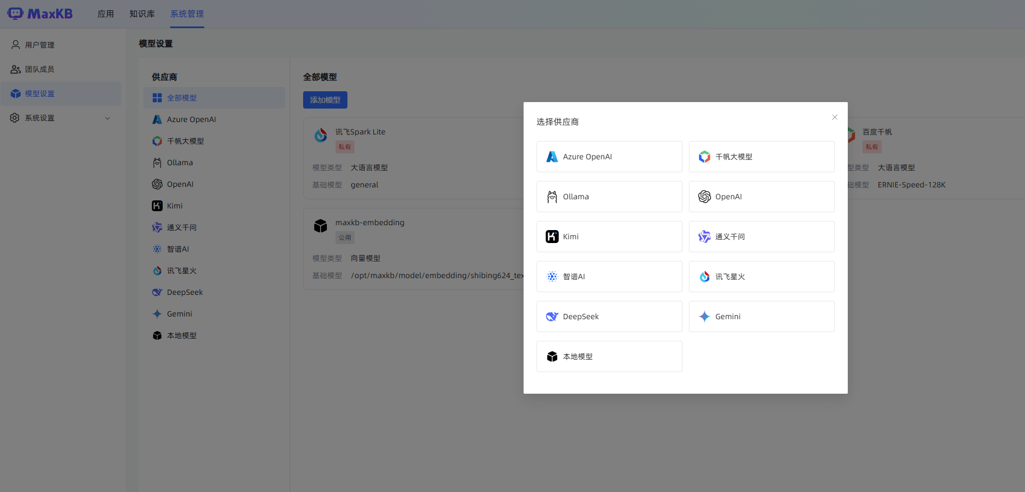Click the 添加模型 button
1025x492 pixels.
pos(325,100)
